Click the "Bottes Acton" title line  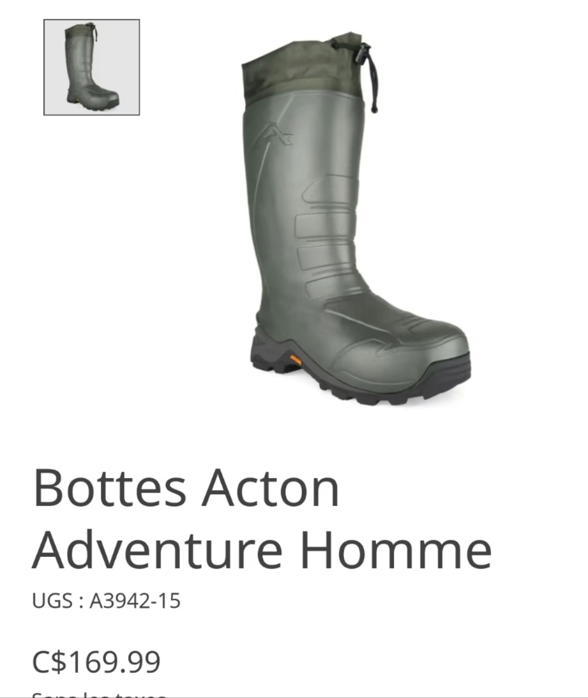point(187,488)
